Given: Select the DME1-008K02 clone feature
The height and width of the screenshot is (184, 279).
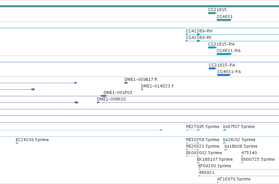Looking at the screenshot, I should point(111,99).
